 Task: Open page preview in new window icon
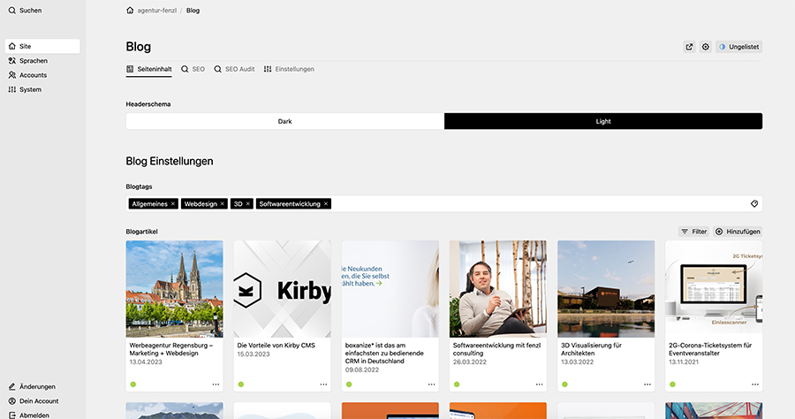click(x=689, y=47)
